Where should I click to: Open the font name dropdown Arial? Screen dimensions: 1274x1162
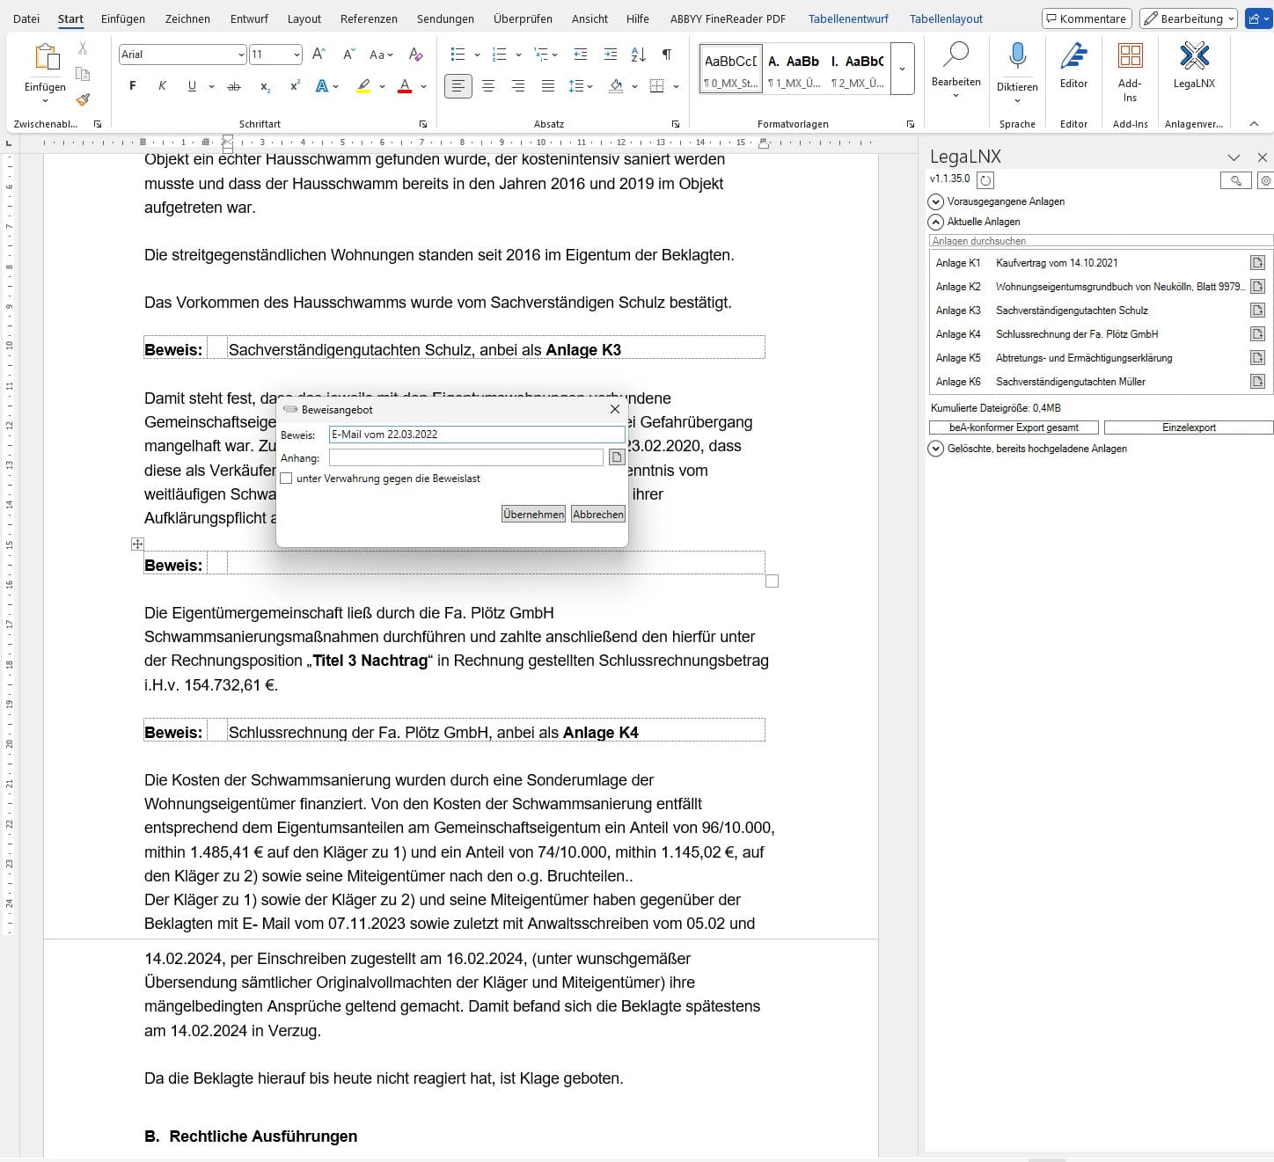241,55
